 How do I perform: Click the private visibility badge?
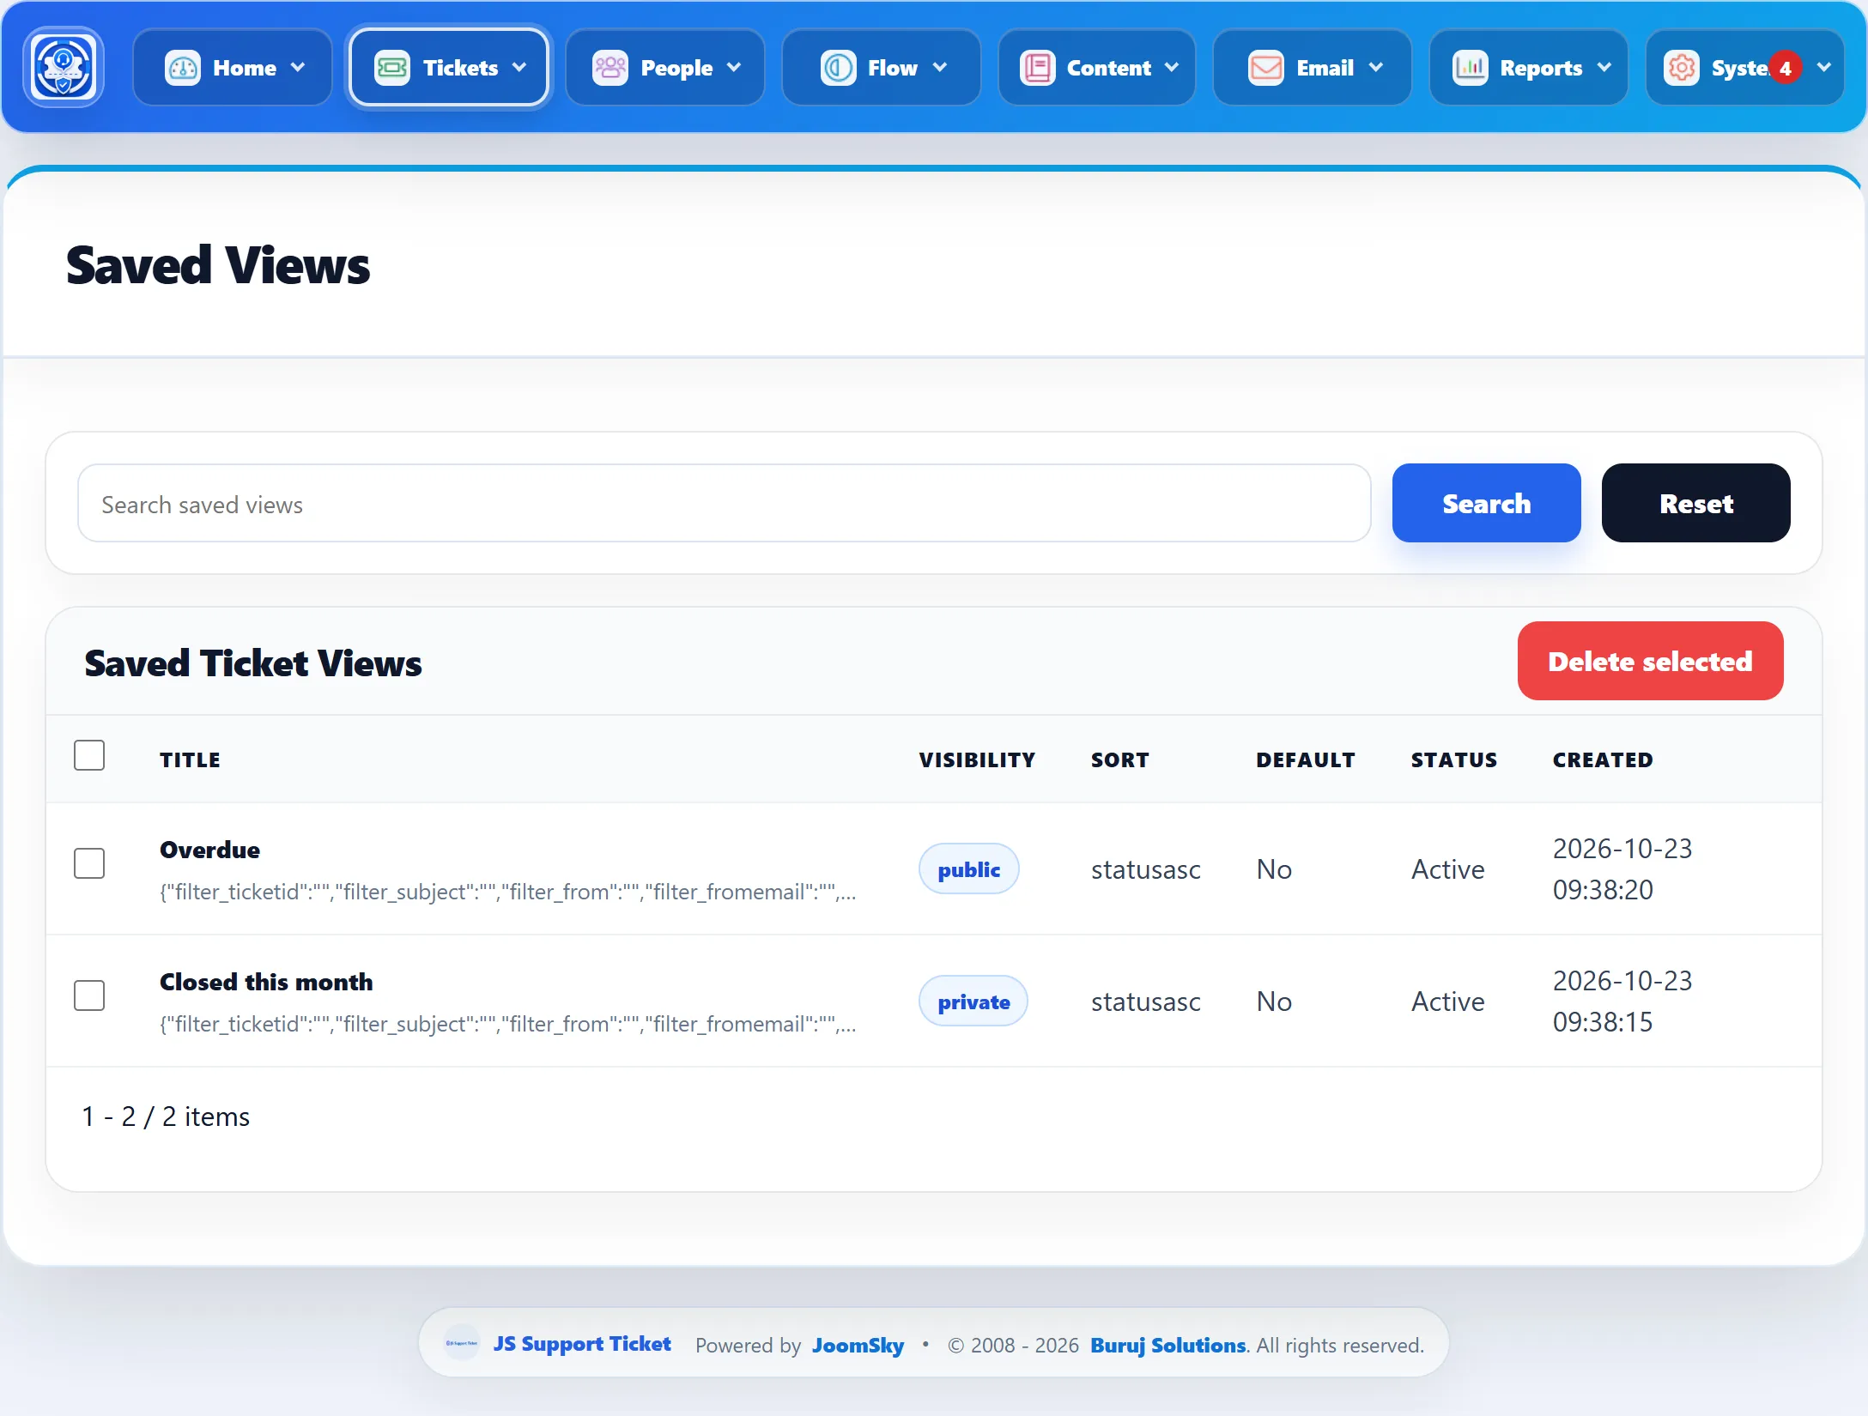coord(973,1001)
